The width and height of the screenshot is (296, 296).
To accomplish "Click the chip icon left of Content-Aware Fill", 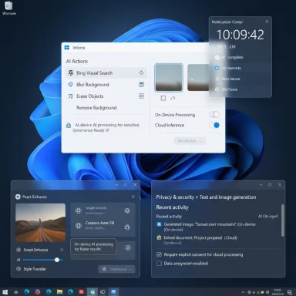I will 79,226.
